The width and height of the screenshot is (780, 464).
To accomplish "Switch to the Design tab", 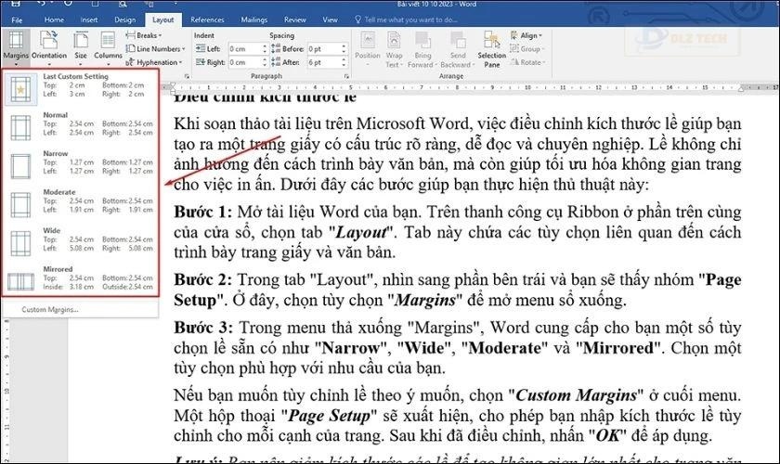I will click(x=124, y=19).
